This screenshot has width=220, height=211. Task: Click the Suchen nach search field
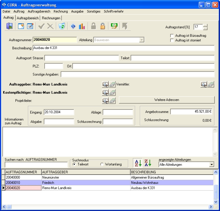[x=36, y=165]
